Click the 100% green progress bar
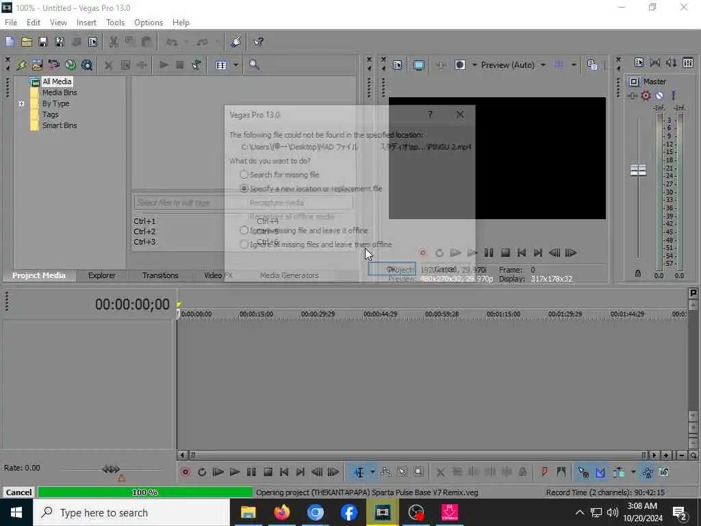701x526 pixels. point(145,492)
